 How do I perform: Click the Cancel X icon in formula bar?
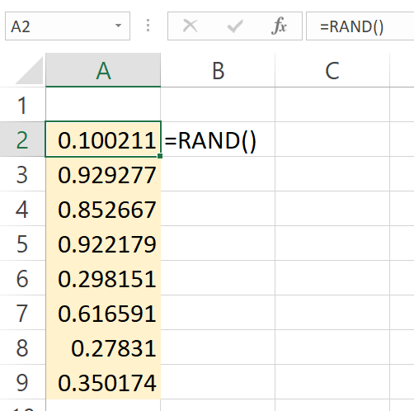coord(190,26)
